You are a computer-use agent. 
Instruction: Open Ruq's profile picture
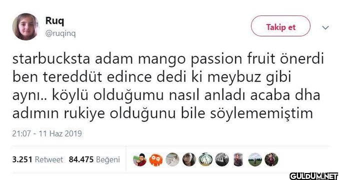tap(25, 27)
